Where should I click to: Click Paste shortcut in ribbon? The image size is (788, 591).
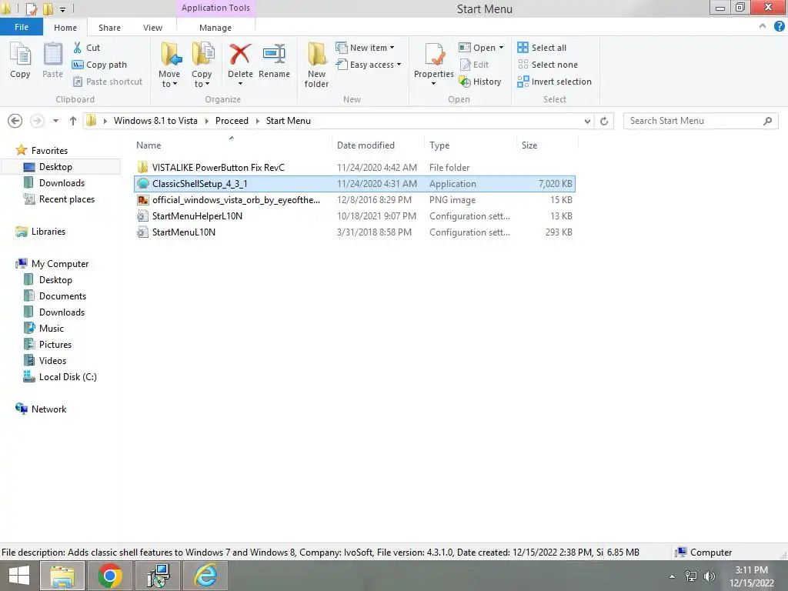point(108,82)
